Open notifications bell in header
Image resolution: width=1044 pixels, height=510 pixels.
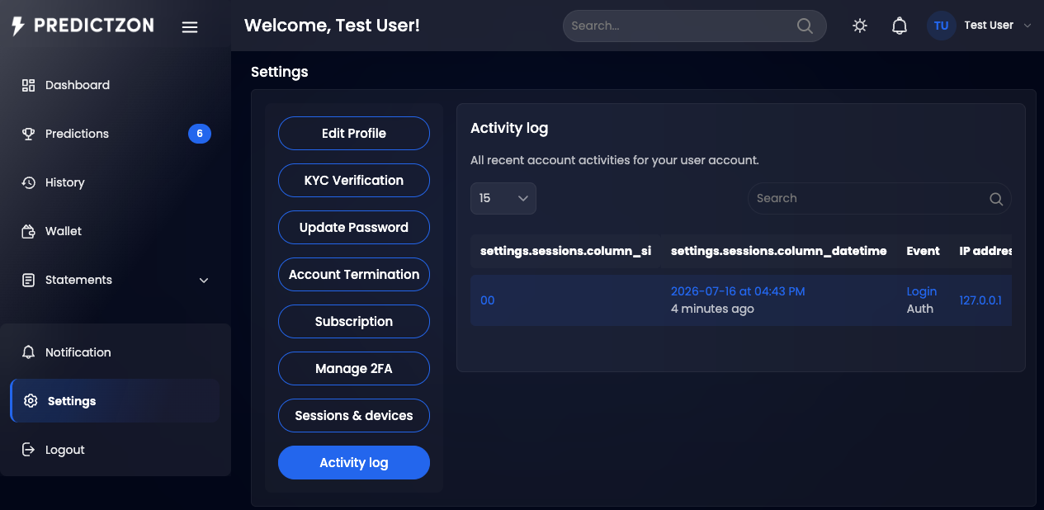click(x=900, y=26)
